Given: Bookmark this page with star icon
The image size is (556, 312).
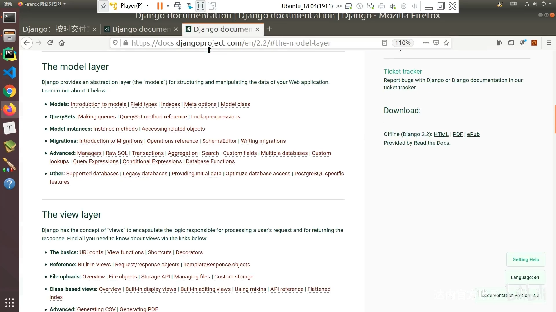Looking at the screenshot, I should (446, 43).
